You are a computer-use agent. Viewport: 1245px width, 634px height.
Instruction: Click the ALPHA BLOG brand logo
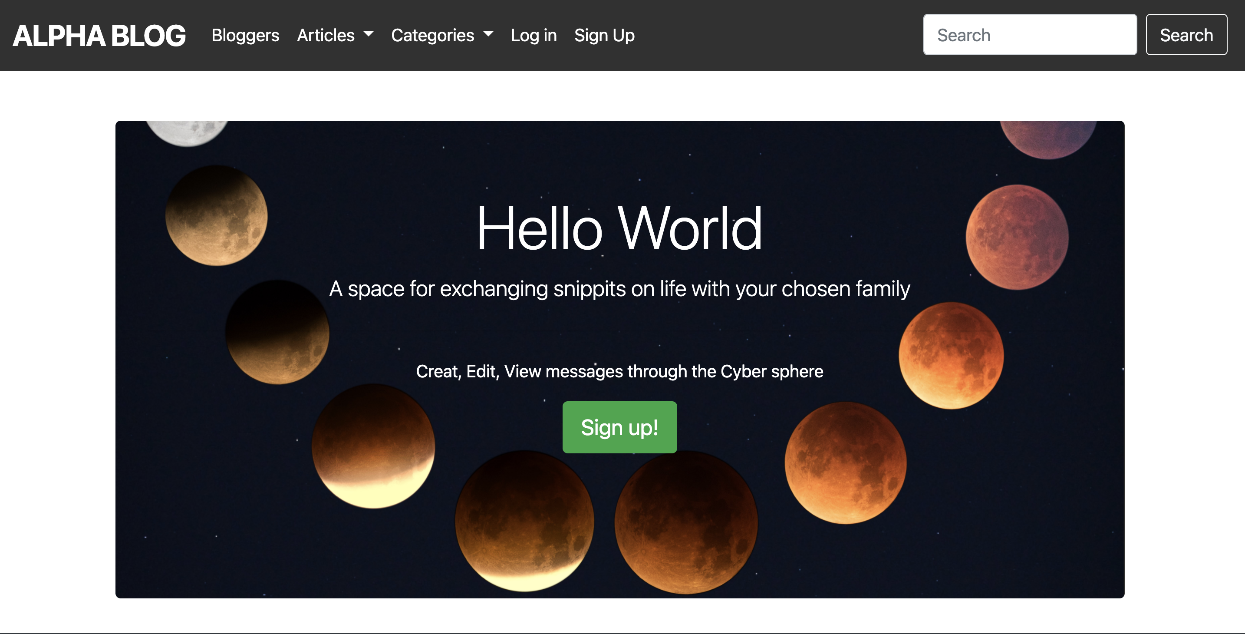(x=99, y=35)
